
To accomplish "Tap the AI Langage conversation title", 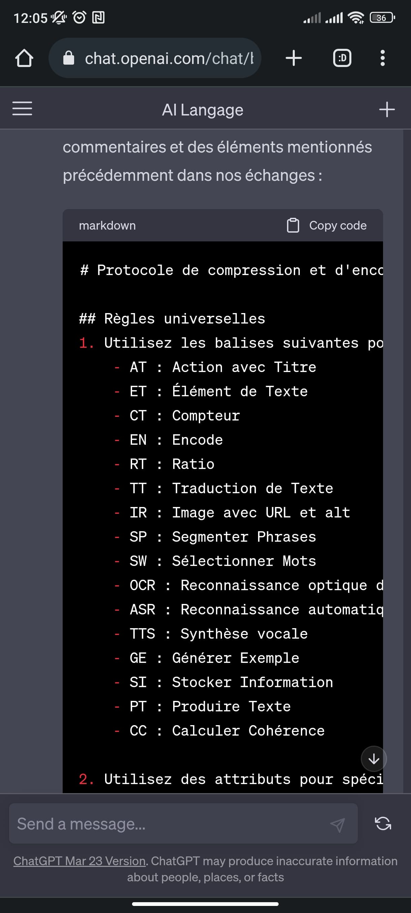I will [x=202, y=110].
